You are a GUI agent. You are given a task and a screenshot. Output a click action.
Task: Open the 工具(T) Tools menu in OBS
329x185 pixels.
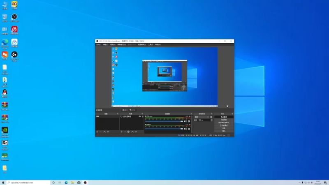[x=151, y=44]
